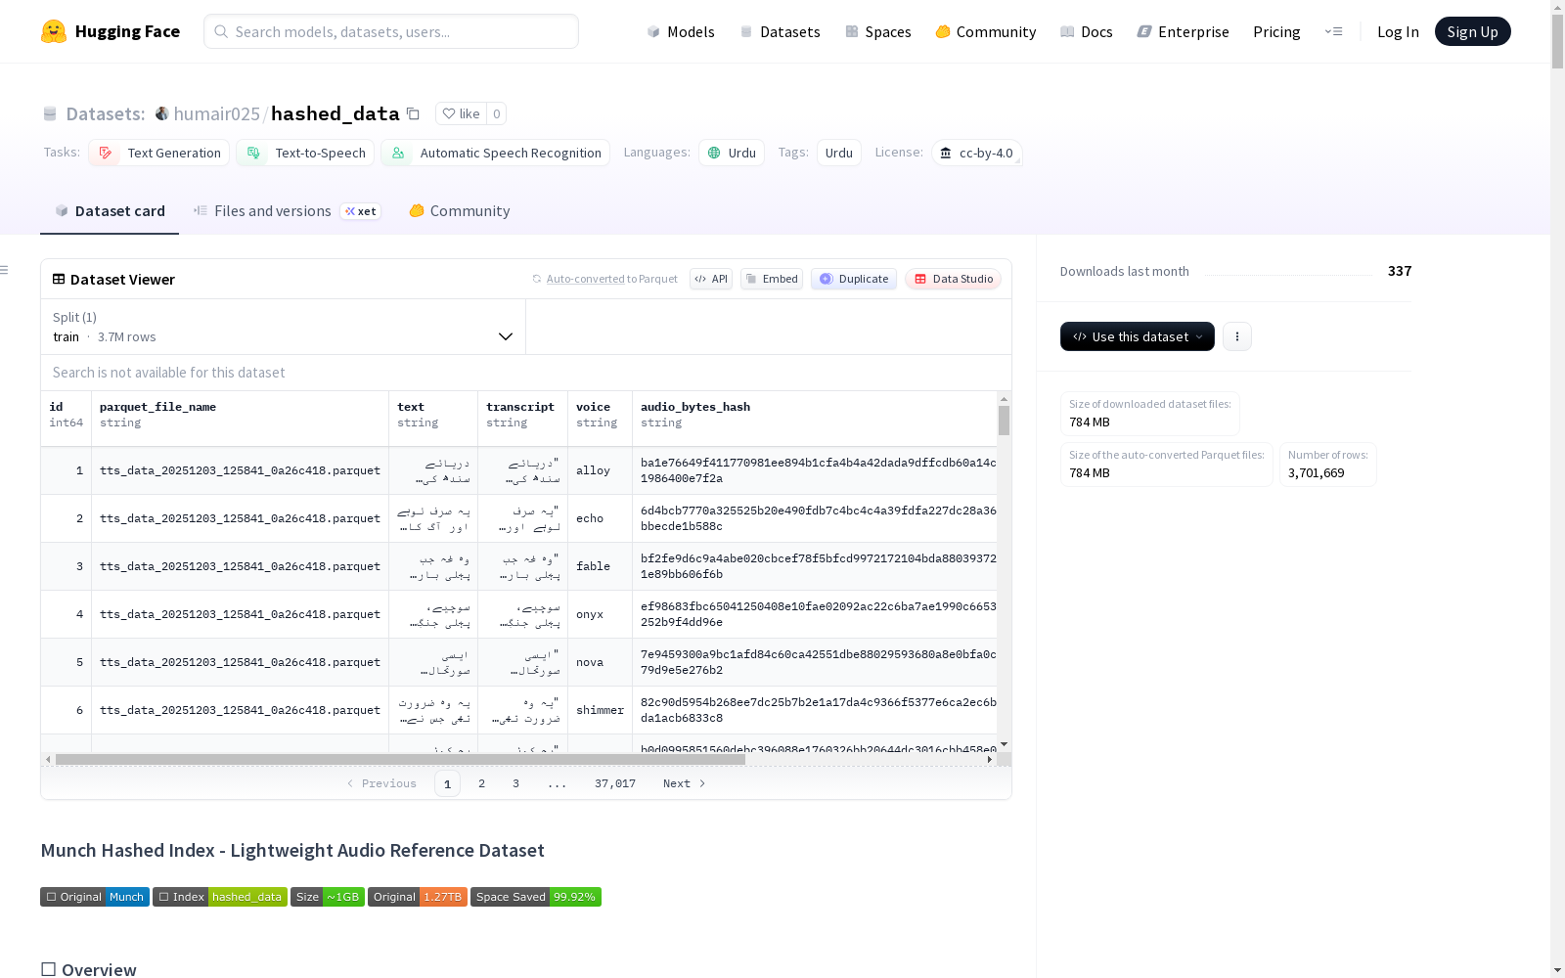Open the humair025 profile link
1565x978 pixels.
pyautogui.click(x=216, y=113)
